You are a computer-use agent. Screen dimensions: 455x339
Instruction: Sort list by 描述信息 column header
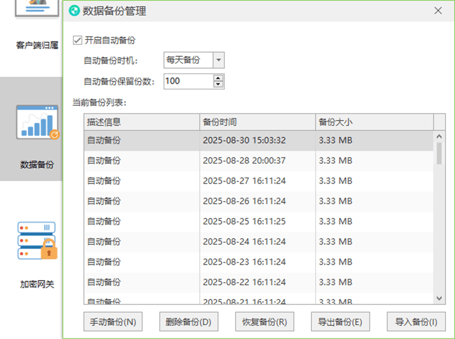pyautogui.click(x=141, y=122)
